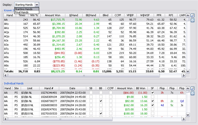Screen dimensions: 198x125
Task: Open the Display dropdown arrow
Action: pos(37,5)
